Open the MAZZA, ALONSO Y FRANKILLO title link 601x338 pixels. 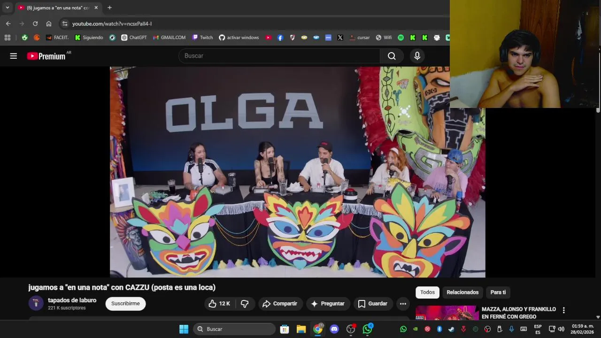point(519,313)
